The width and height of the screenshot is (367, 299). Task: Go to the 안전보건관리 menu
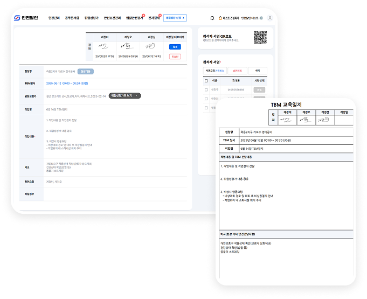pyautogui.click(x=112, y=18)
